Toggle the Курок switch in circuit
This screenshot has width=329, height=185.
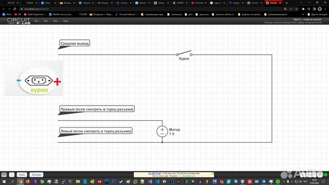click(x=184, y=53)
